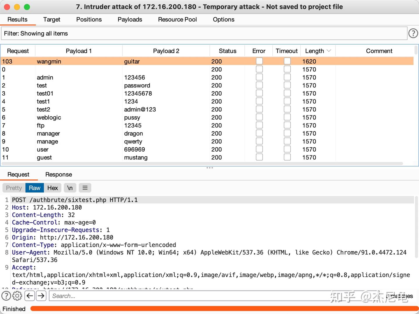
Task: Switch to the Results tab
Action: (17, 20)
